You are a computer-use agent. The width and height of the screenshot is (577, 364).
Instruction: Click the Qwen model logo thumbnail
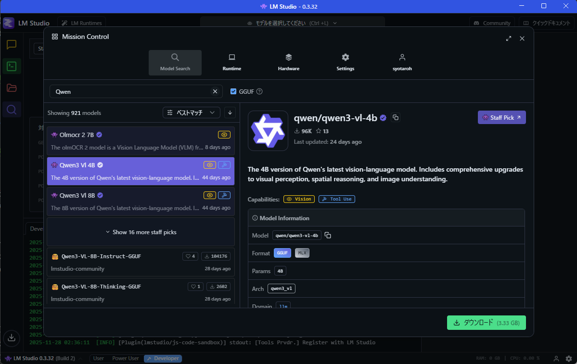coord(268,131)
